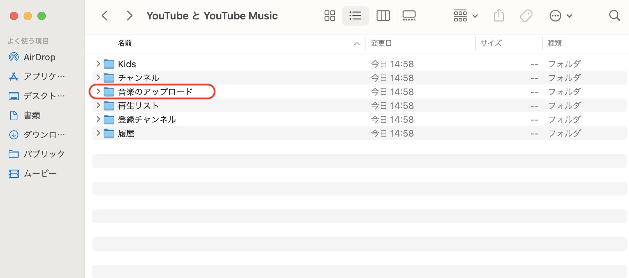Screen dimensions: 629x278
Task: Select the 履歴 folder icon
Action: pyautogui.click(x=109, y=133)
